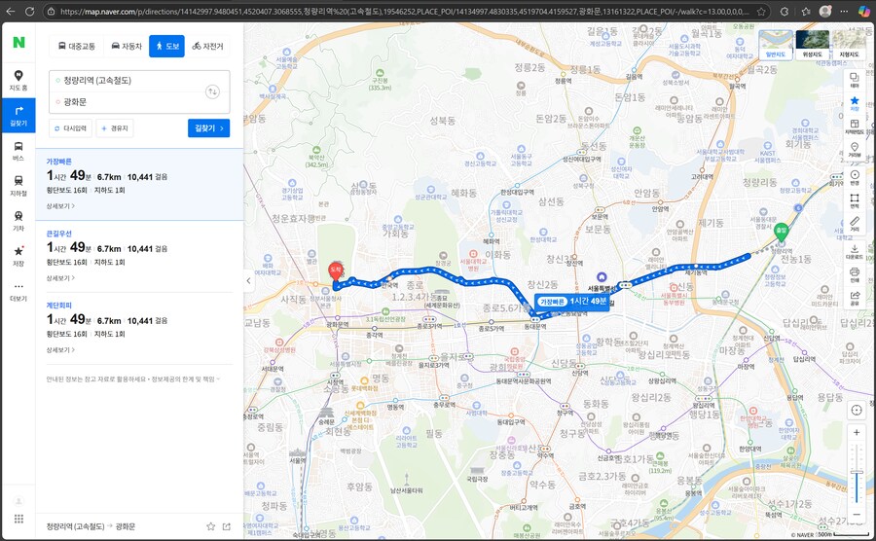Add a waypoint with 경유지

point(115,128)
